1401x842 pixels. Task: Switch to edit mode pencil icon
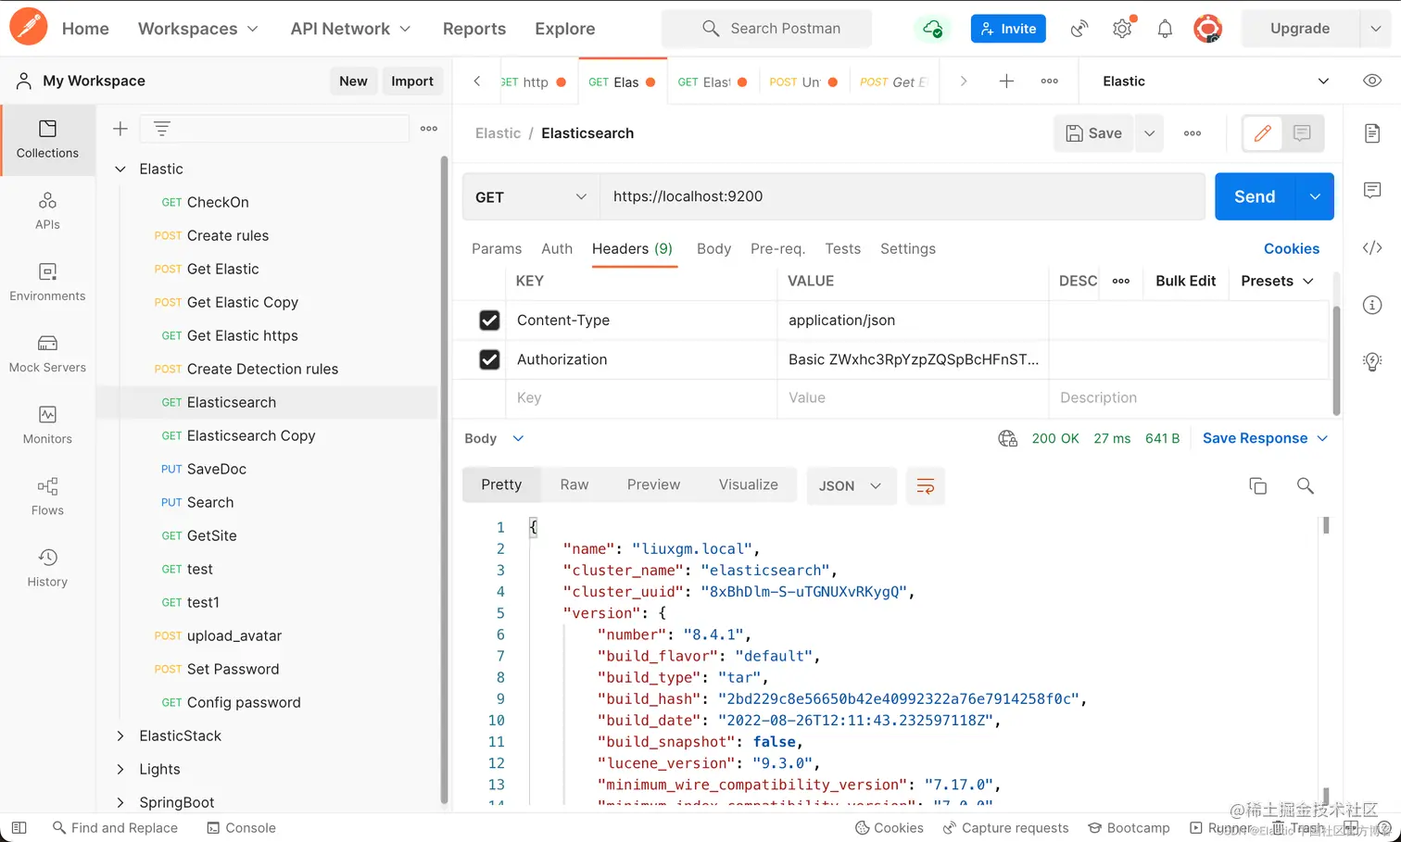[1262, 133]
